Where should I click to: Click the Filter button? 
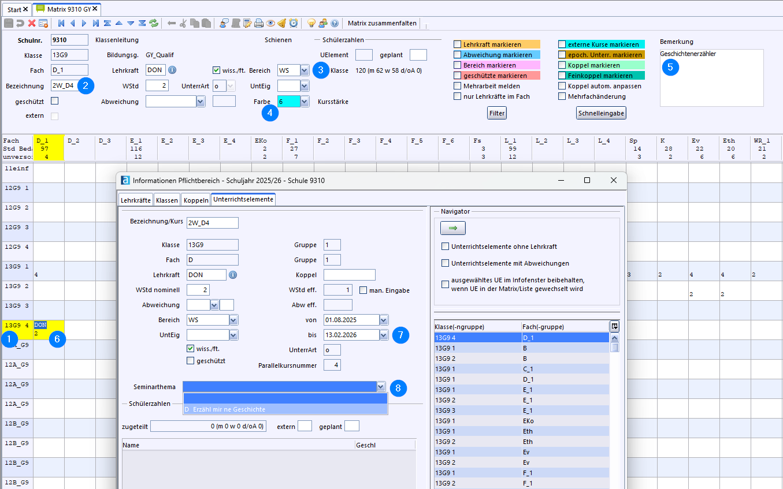(x=497, y=113)
